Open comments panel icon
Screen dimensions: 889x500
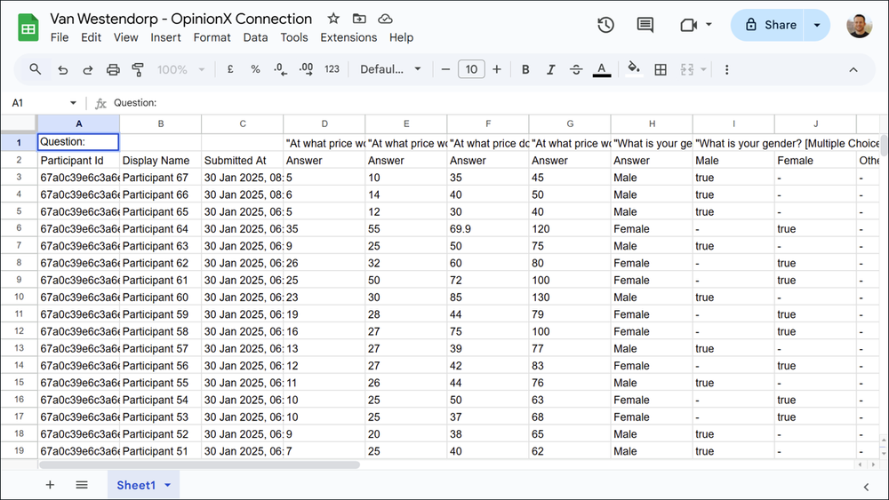(645, 25)
